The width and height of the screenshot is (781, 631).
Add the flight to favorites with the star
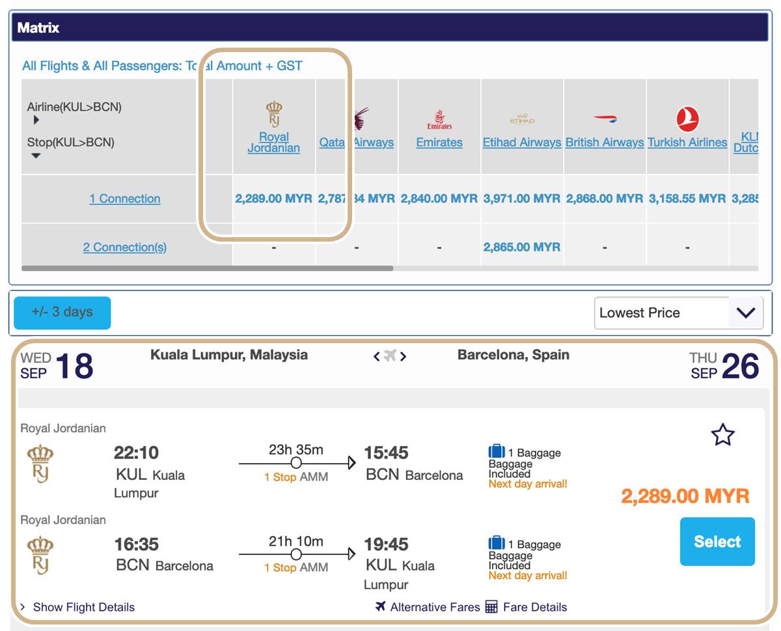point(723,435)
